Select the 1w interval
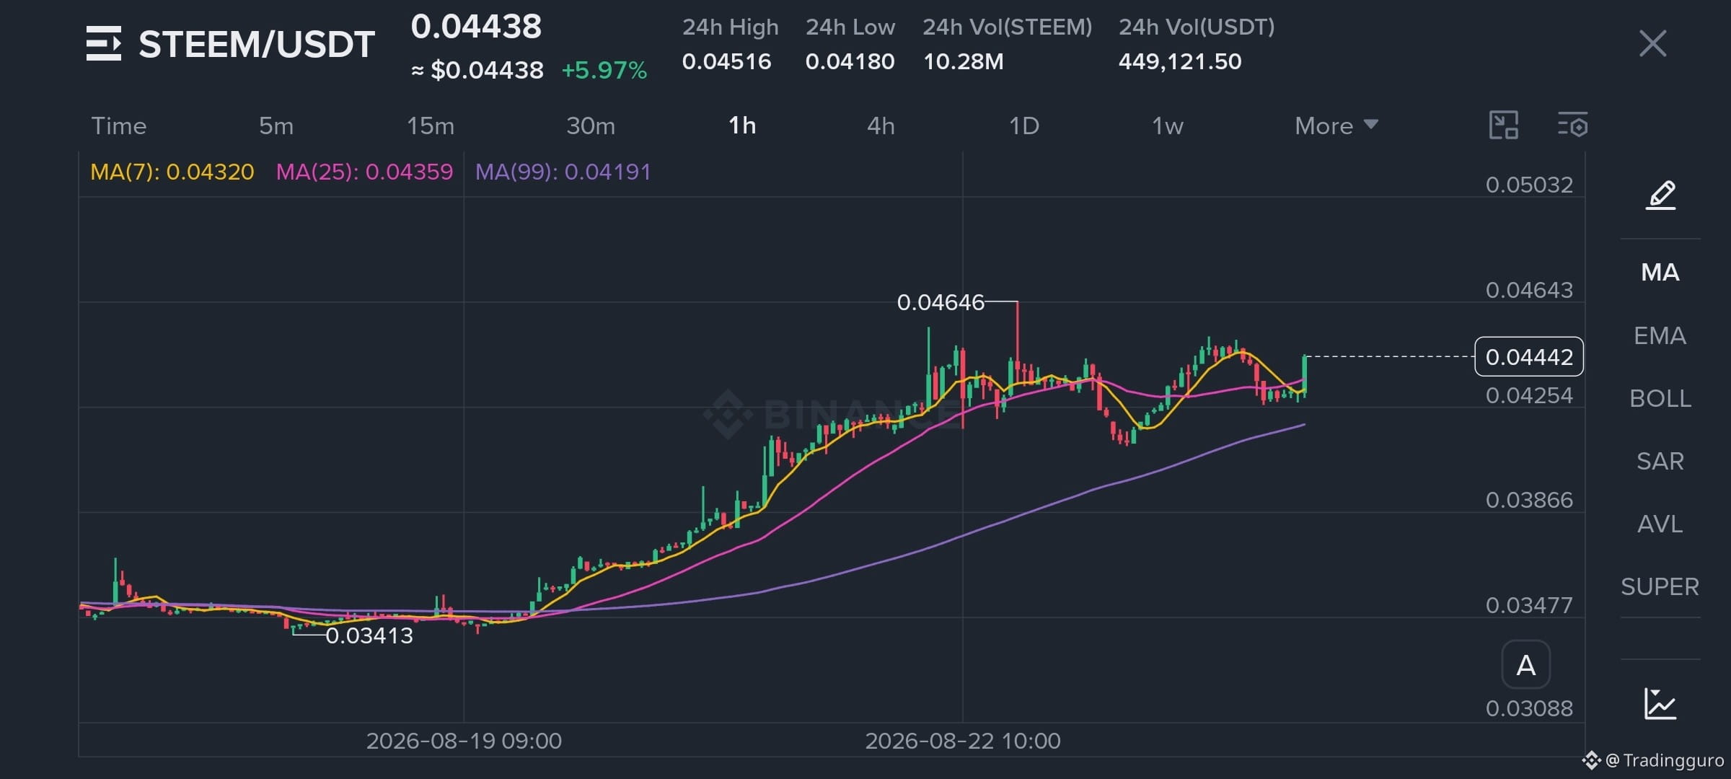1731x779 pixels. pyautogui.click(x=1167, y=126)
